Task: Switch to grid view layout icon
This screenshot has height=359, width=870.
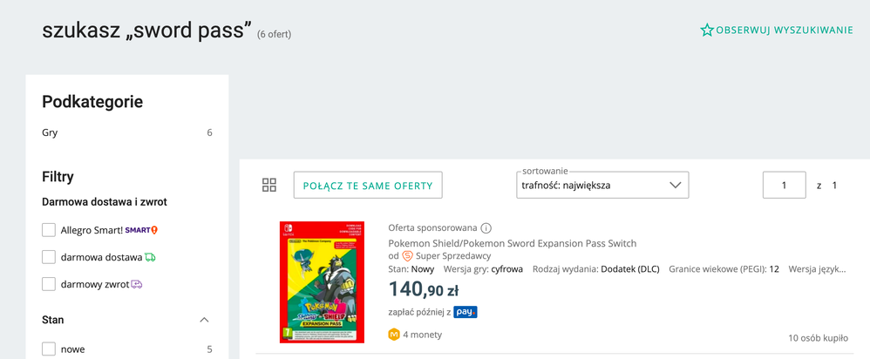Action: (269, 186)
